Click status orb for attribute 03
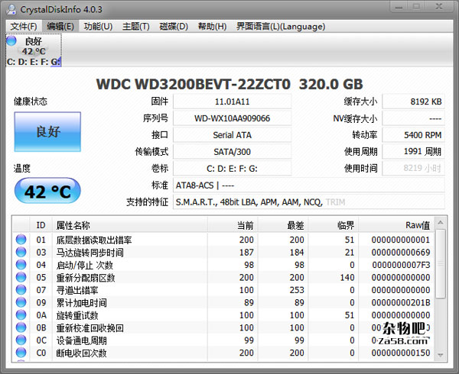 point(21,252)
